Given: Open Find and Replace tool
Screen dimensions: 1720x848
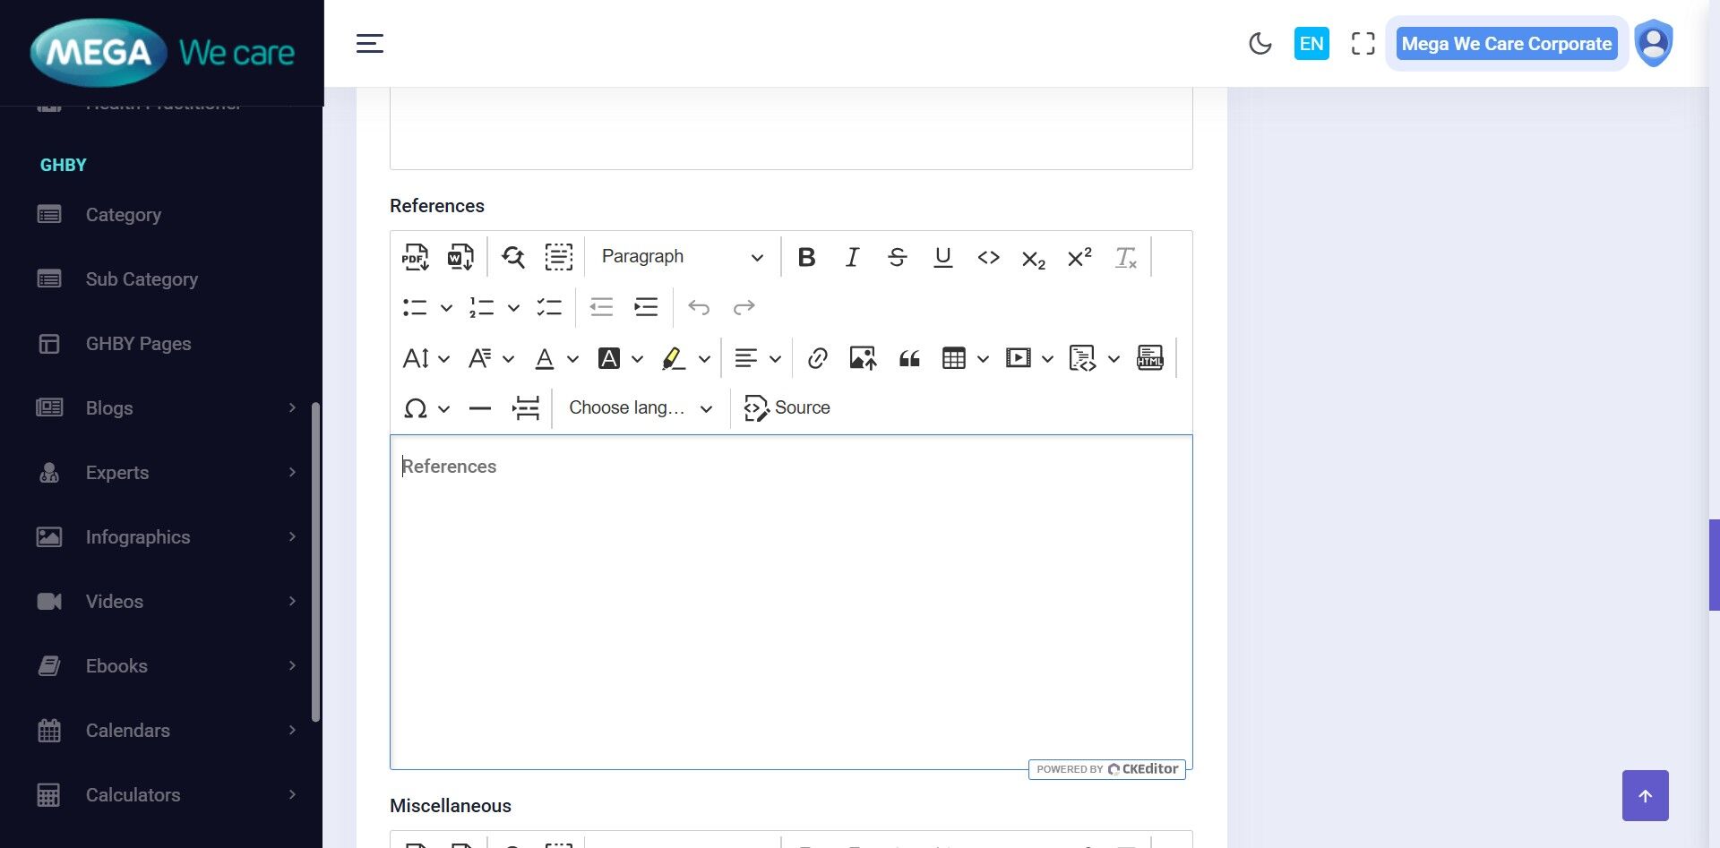Looking at the screenshot, I should tap(513, 257).
